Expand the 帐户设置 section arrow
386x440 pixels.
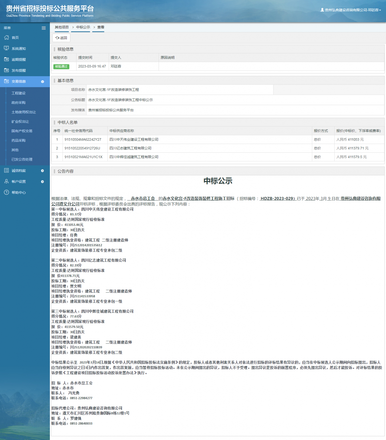point(42,182)
